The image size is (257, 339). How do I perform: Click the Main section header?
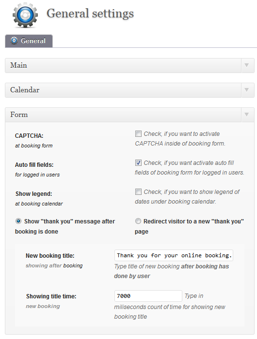[x=123, y=65]
